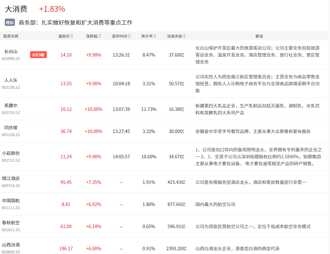
Task: Click market cap 37.60亿
Action: pyautogui.click(x=176, y=55)
